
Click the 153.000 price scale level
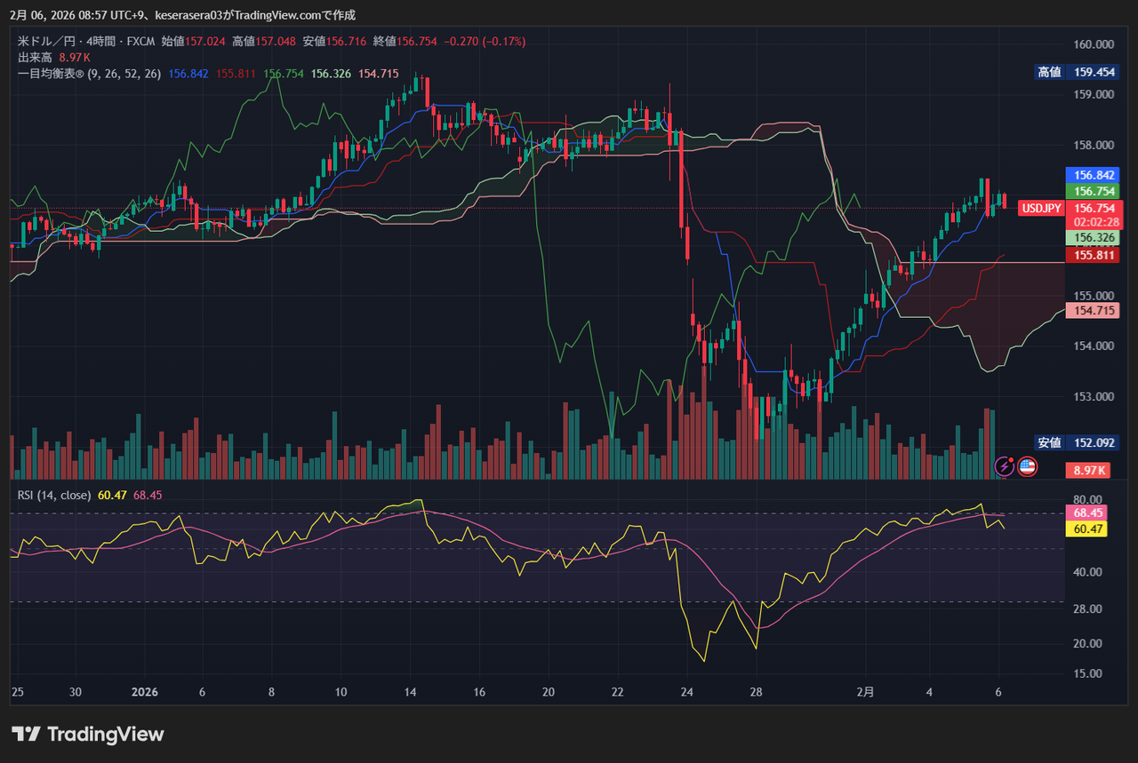point(1094,397)
